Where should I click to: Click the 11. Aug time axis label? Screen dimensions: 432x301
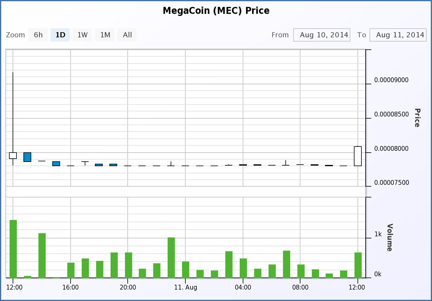pyautogui.click(x=186, y=287)
